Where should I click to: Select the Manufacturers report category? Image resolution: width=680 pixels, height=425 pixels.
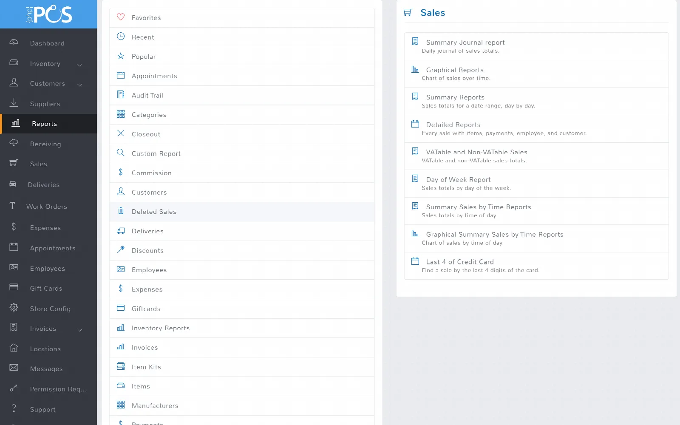click(242, 406)
